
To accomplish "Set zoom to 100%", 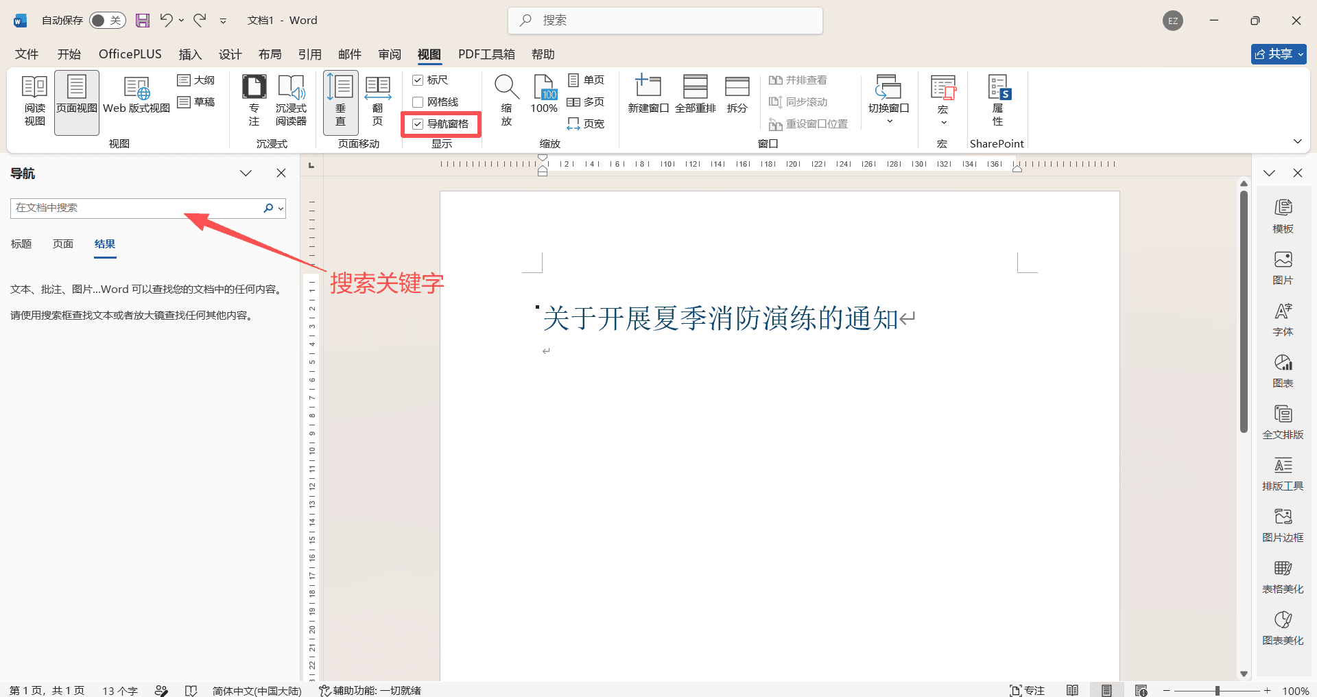I will (x=544, y=95).
